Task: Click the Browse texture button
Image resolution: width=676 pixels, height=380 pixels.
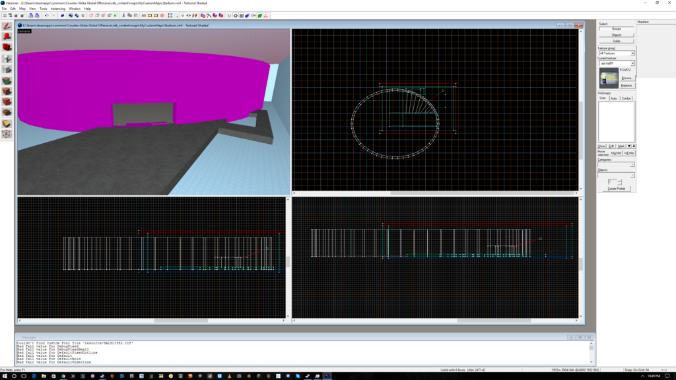Action: point(627,78)
